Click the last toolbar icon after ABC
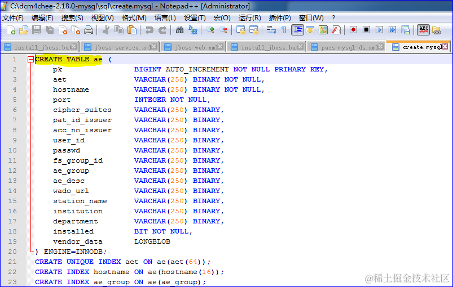The width and height of the screenshot is (453, 287). pos(436,30)
